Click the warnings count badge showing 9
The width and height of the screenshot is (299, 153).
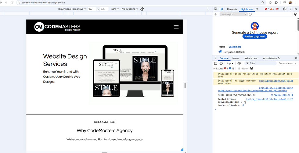[272, 9]
